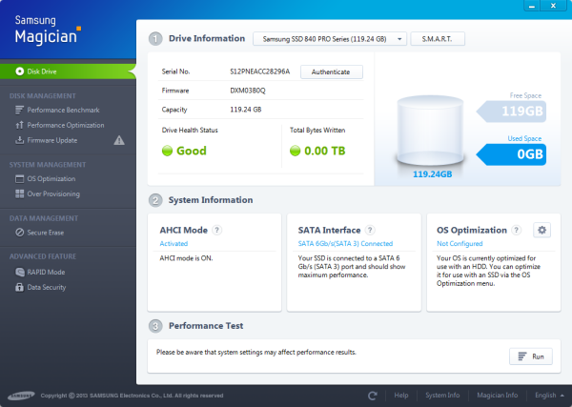Screen dimensions: 572x407
Task: Select Performance Benchmark in sidebar
Action: click(64, 110)
